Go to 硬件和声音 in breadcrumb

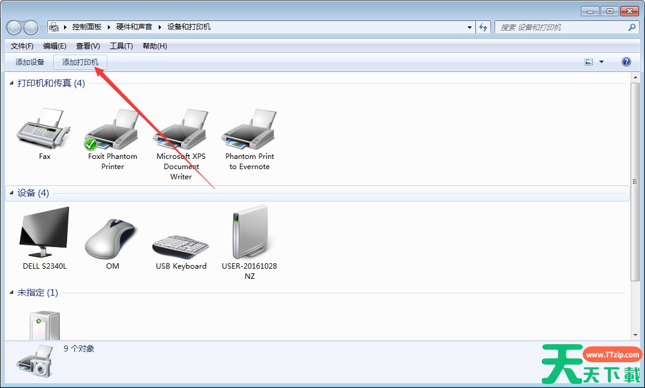[x=134, y=27]
